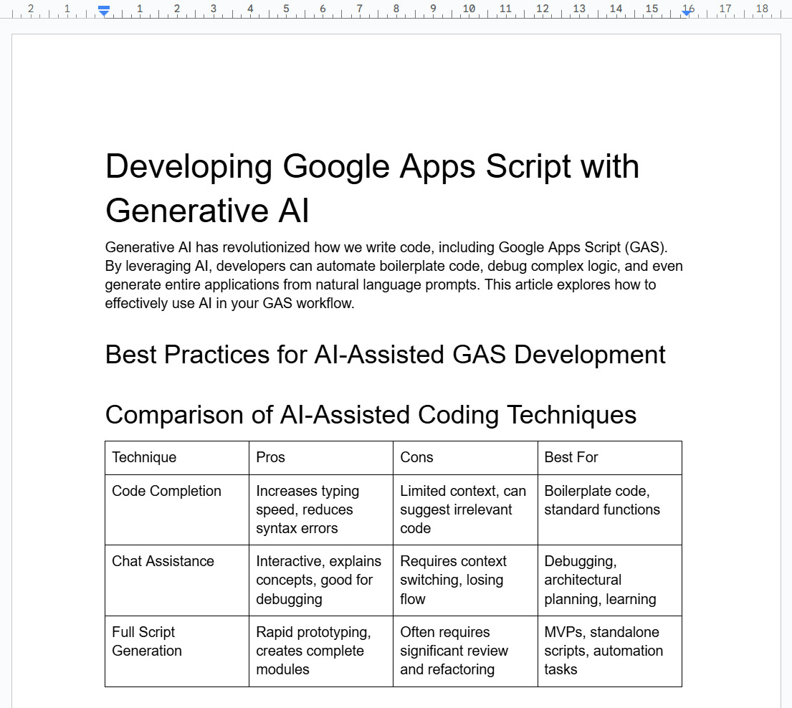The image size is (792, 708).
Task: Place cursor in the introduction paragraph
Action: (393, 275)
